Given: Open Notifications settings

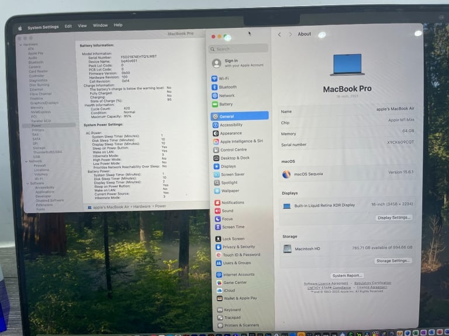Looking at the screenshot, I should [x=229, y=202].
